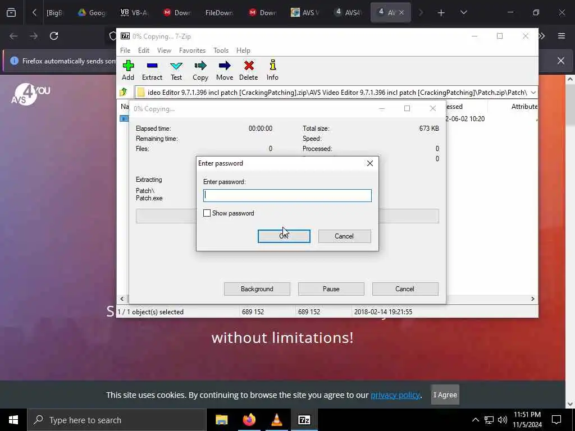Image resolution: width=575 pixels, height=431 pixels.
Task: Expand the 7-Zip address path dropdown
Action: pos(533,93)
